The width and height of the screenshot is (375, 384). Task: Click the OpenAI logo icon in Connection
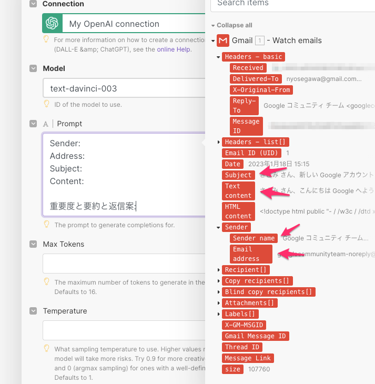(x=52, y=23)
